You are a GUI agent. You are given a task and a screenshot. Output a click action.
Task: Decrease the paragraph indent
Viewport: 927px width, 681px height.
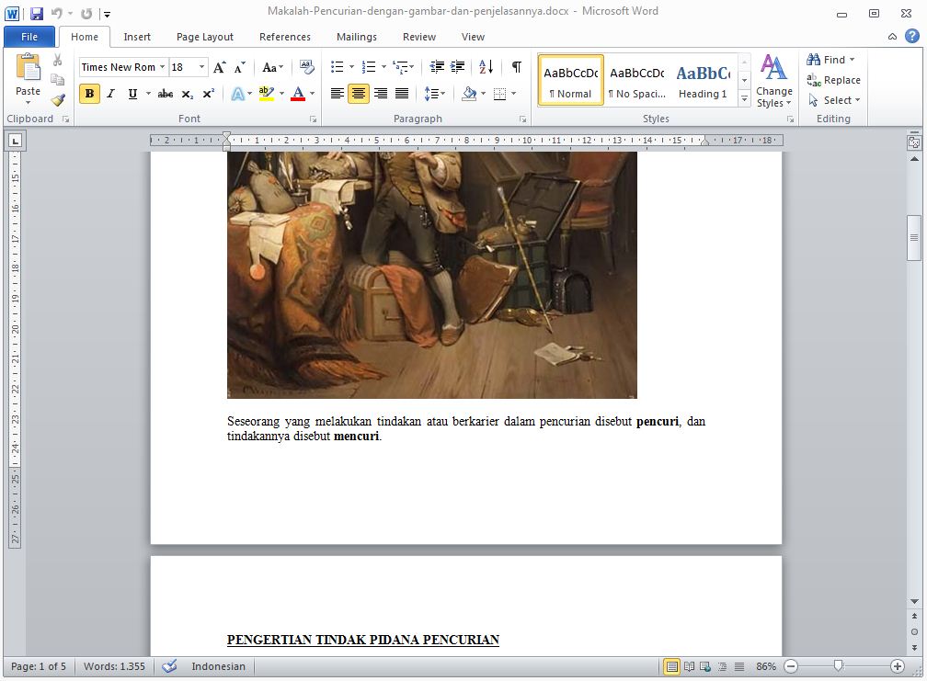[x=437, y=67]
